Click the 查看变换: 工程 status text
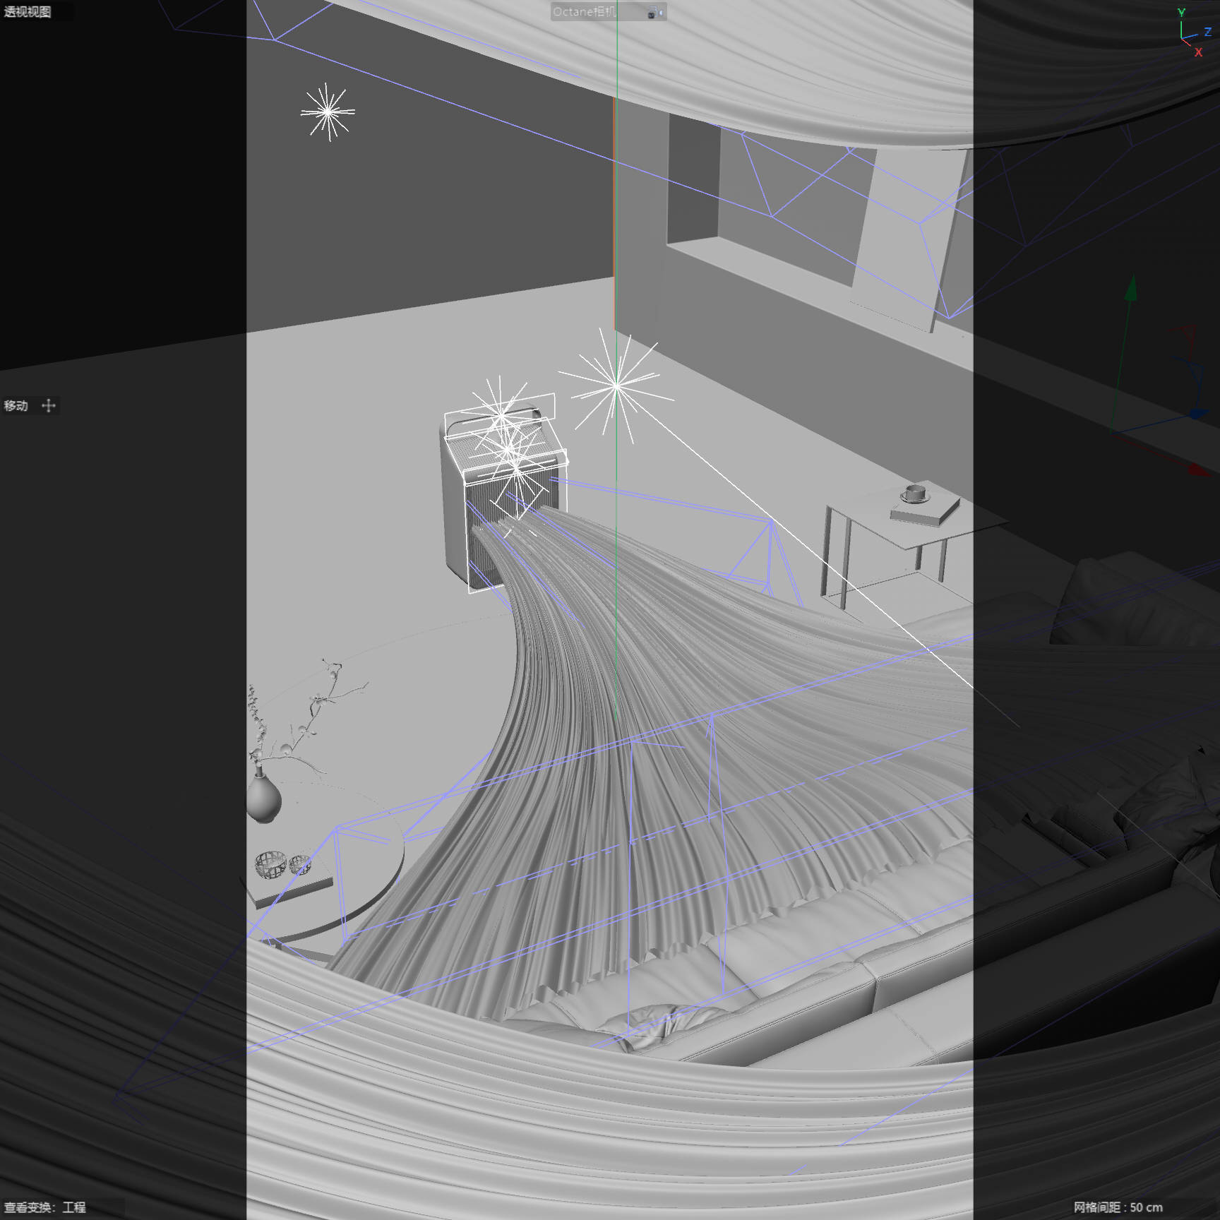This screenshot has width=1220, height=1220. (44, 1207)
